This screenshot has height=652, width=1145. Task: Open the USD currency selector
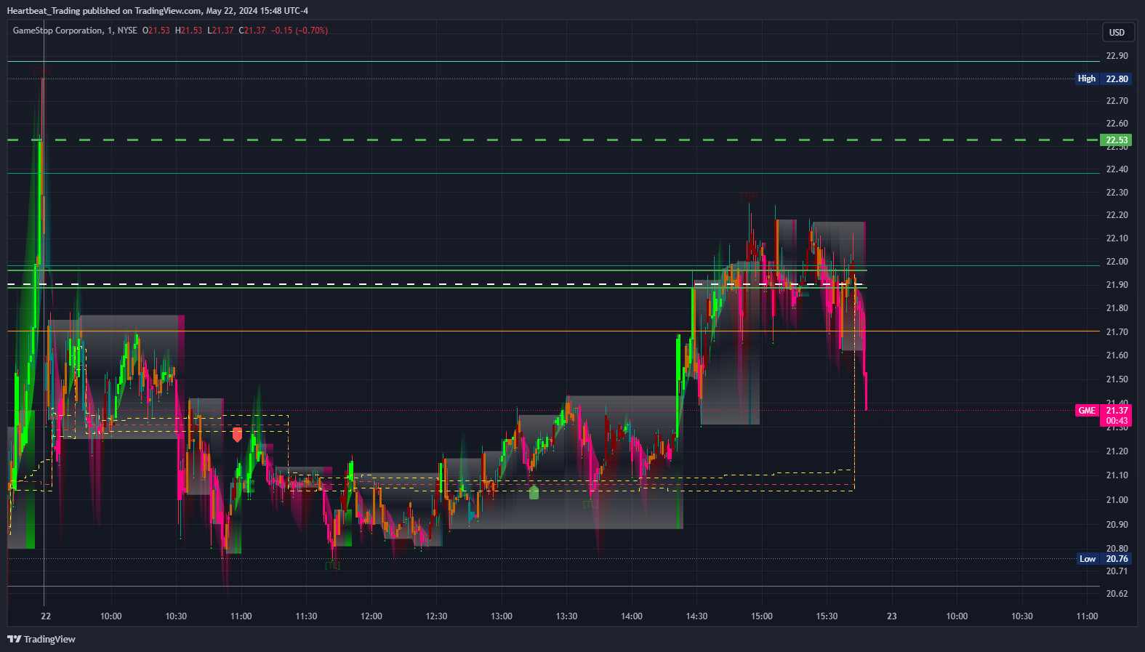pos(1117,32)
